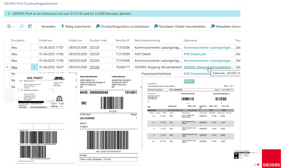Click Nutzdaten Objekt herunterladen
This screenshot has height=168, width=299.
pos(180,26)
